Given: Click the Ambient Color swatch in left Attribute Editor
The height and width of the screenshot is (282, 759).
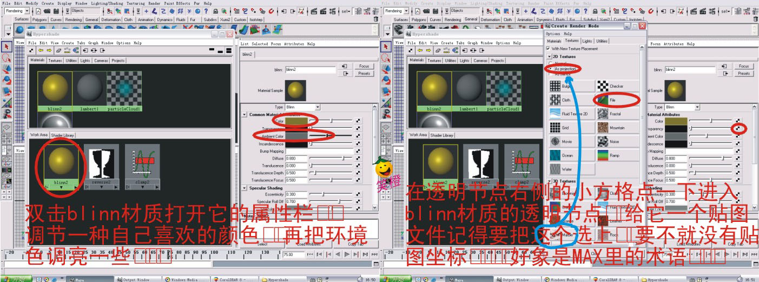Looking at the screenshot, I should click(296, 136).
